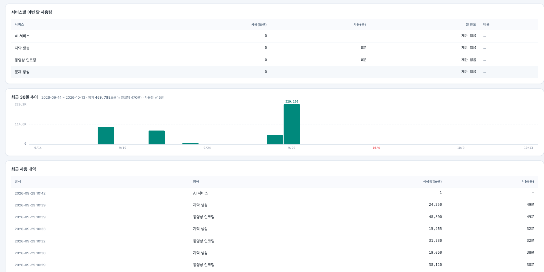Click the '항목' column header
Image resolution: width=544 pixels, height=272 pixels.
196,181
